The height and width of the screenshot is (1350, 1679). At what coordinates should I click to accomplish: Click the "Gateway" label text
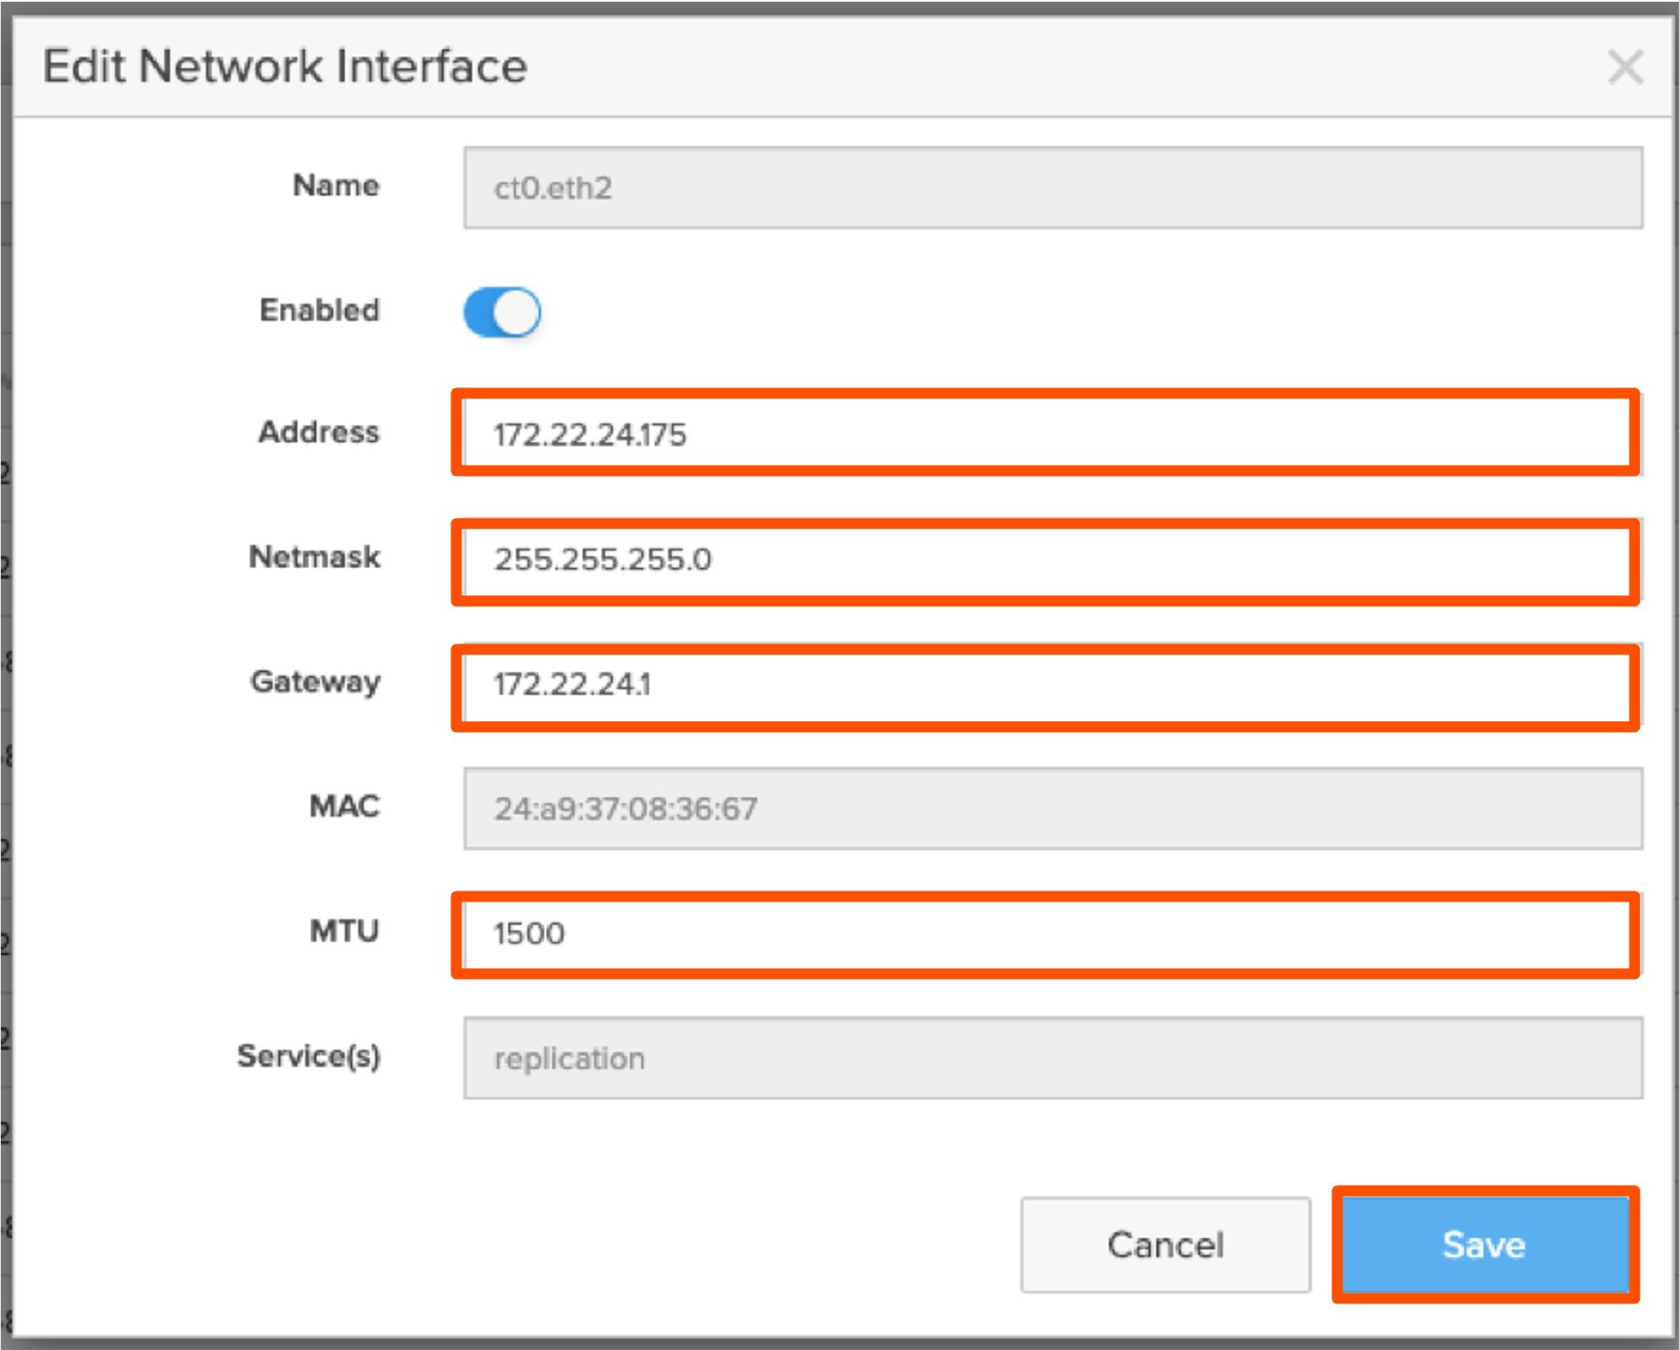[316, 682]
